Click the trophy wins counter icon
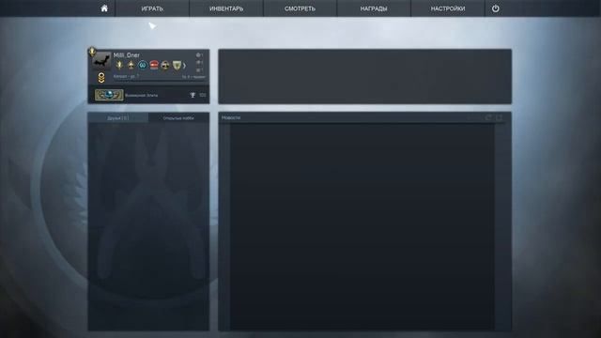This screenshot has width=601, height=338. click(193, 95)
